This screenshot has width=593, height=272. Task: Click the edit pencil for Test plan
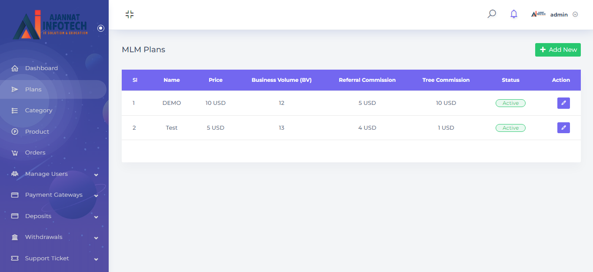[x=563, y=128]
